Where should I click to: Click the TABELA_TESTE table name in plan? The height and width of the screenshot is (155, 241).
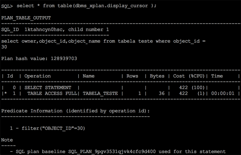click(x=100, y=93)
